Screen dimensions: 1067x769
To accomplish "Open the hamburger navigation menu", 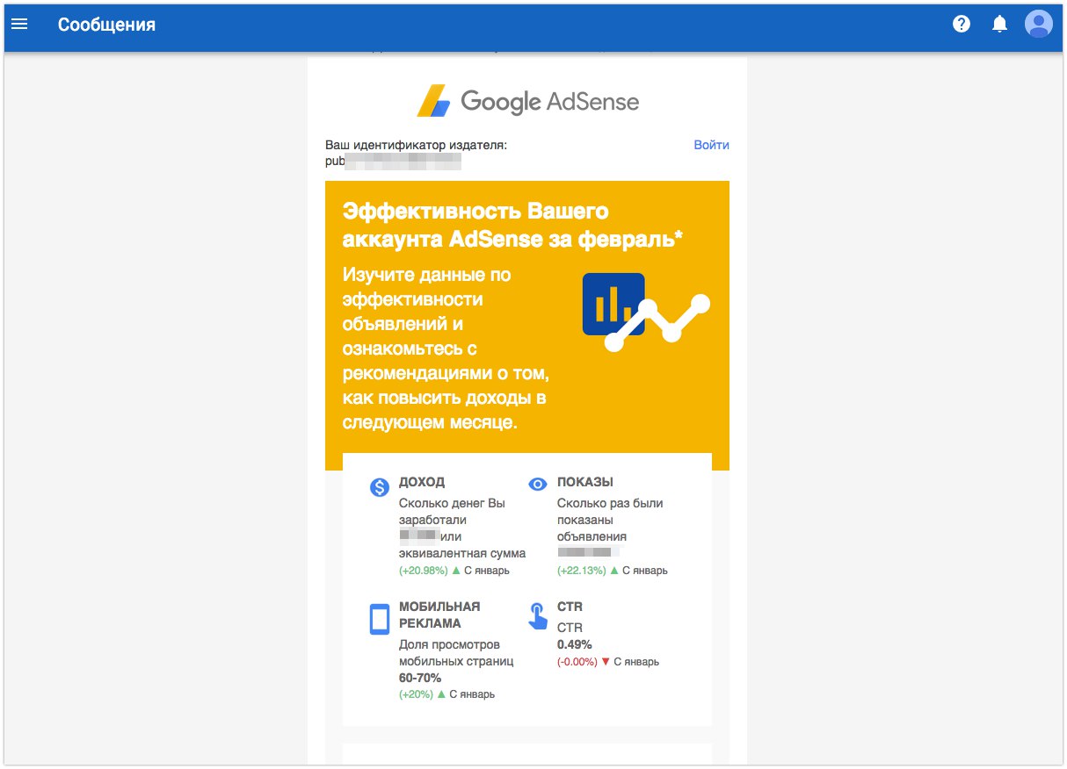I will [19, 25].
